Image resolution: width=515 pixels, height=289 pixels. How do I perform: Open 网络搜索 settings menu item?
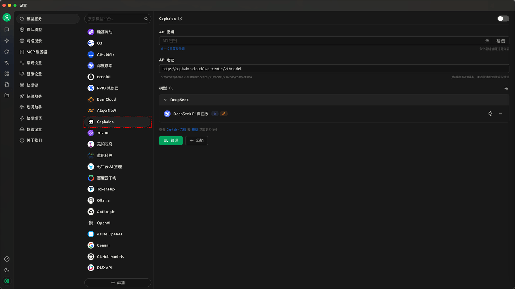(x=34, y=41)
